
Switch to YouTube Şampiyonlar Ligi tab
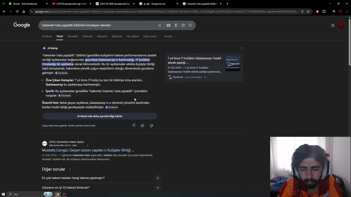pyautogui.click(x=71, y=4)
